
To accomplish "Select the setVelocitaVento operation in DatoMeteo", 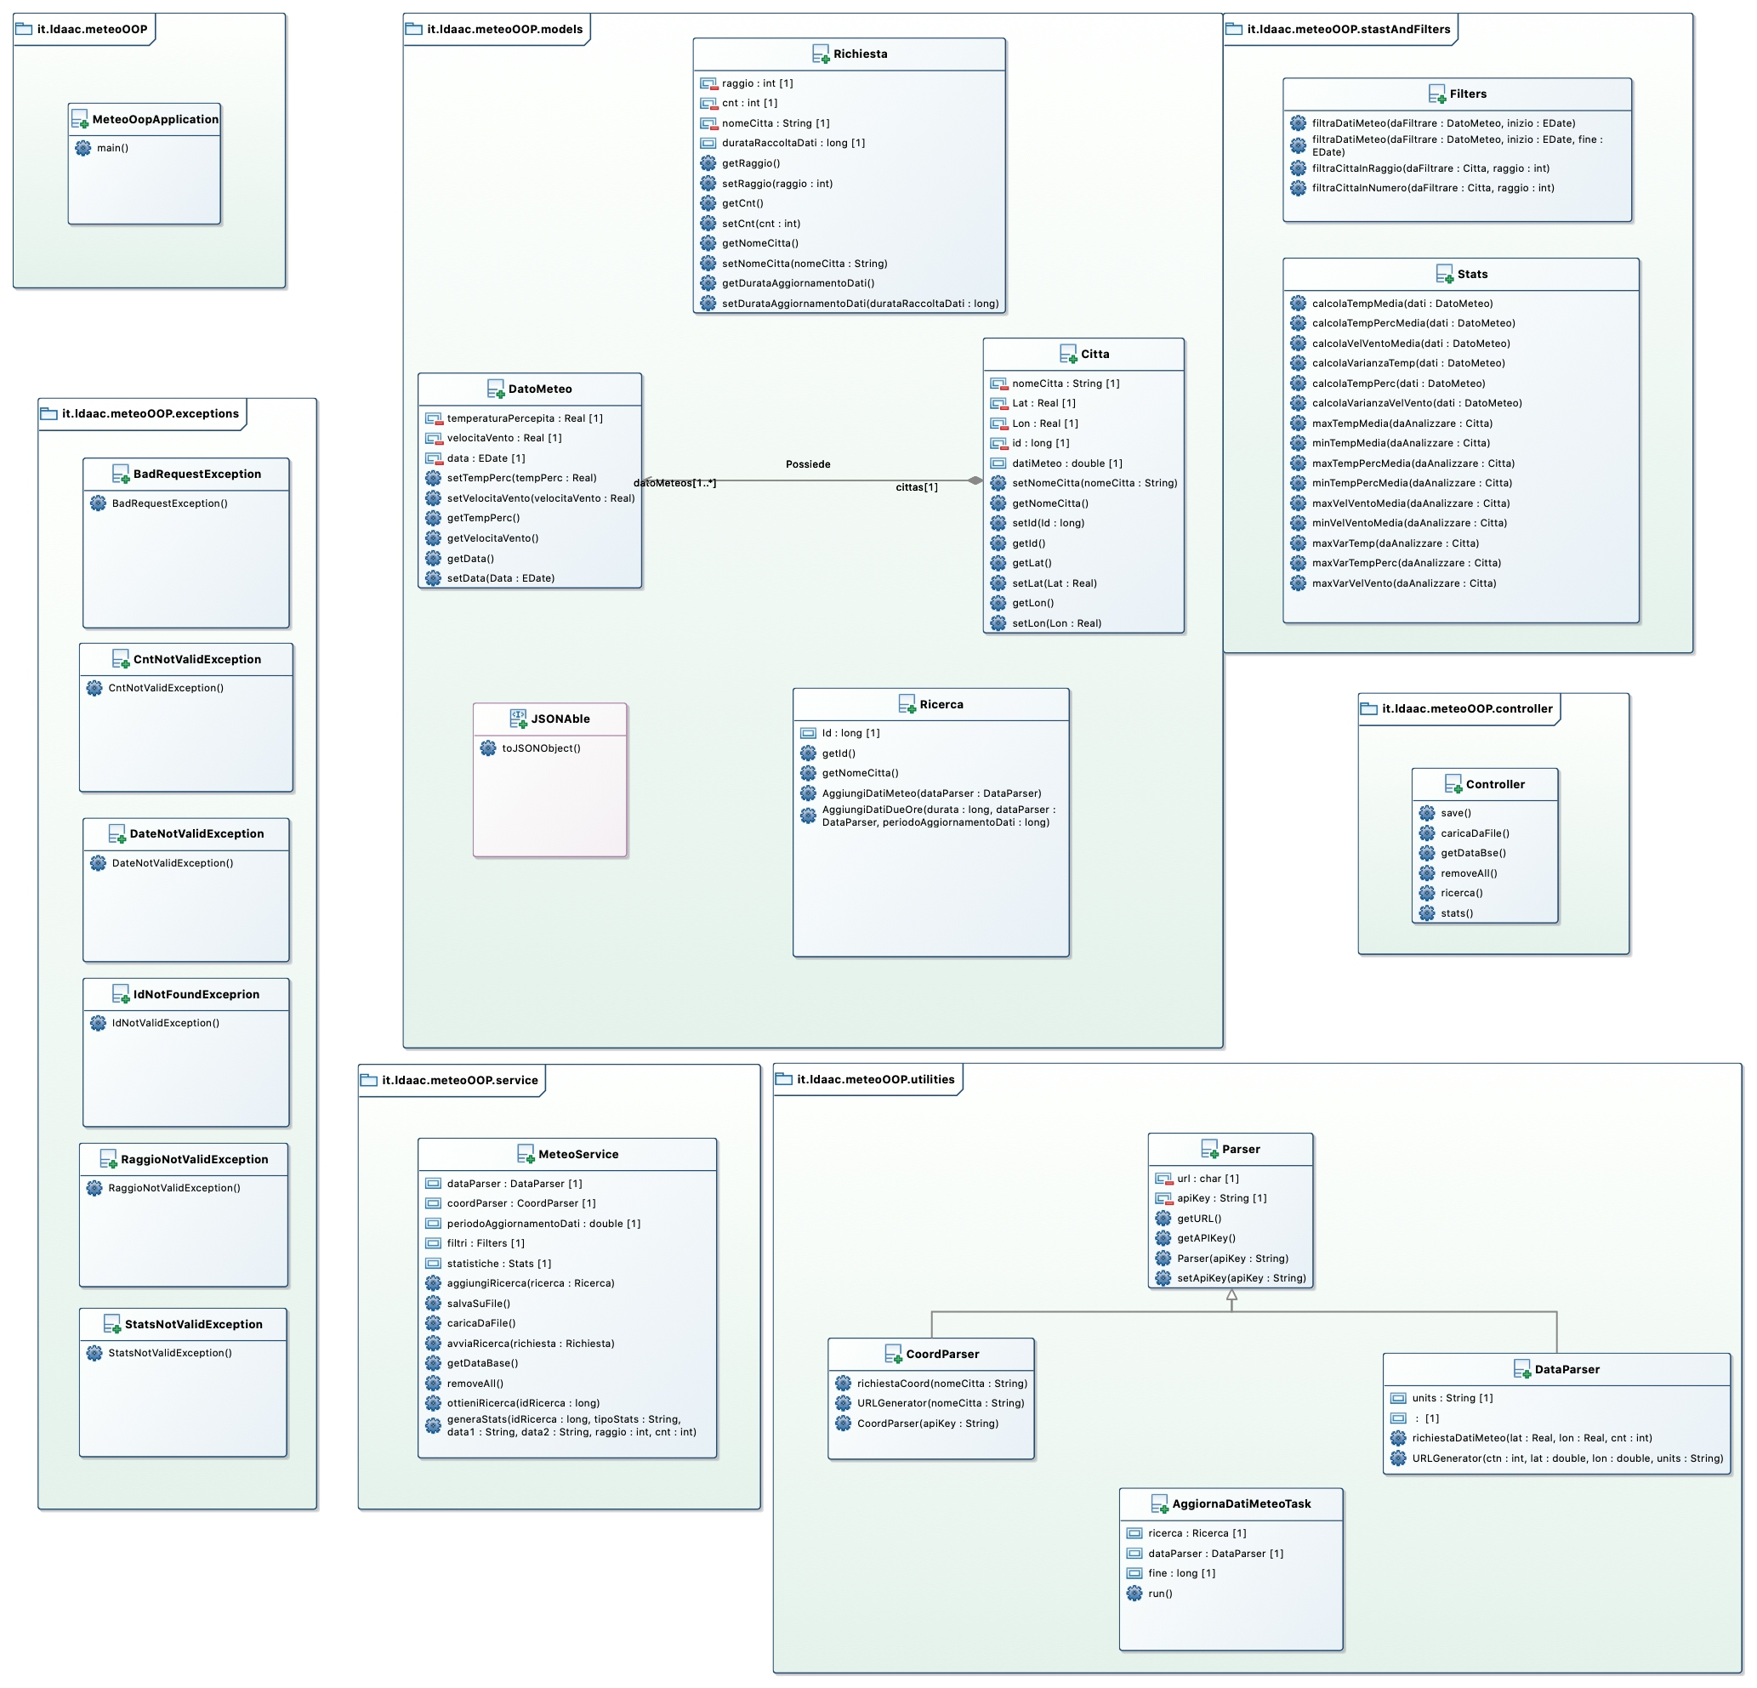I will click(x=542, y=499).
